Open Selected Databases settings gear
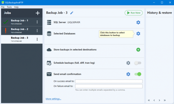 point(138,34)
